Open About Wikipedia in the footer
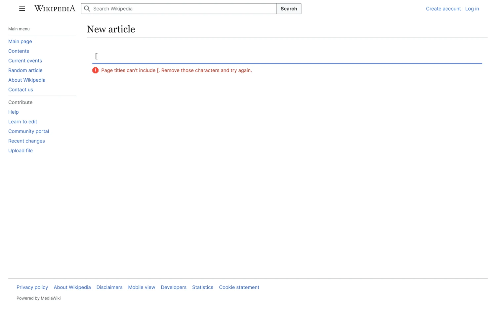496x310 pixels. pos(72,287)
